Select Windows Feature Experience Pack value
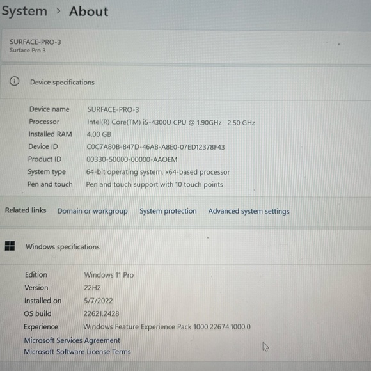The image size is (371, 371). 167,326
